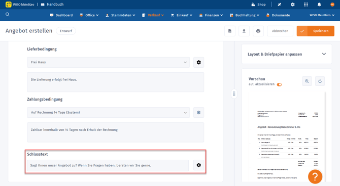Open the Finanzen menu

pyautogui.click(x=211, y=15)
